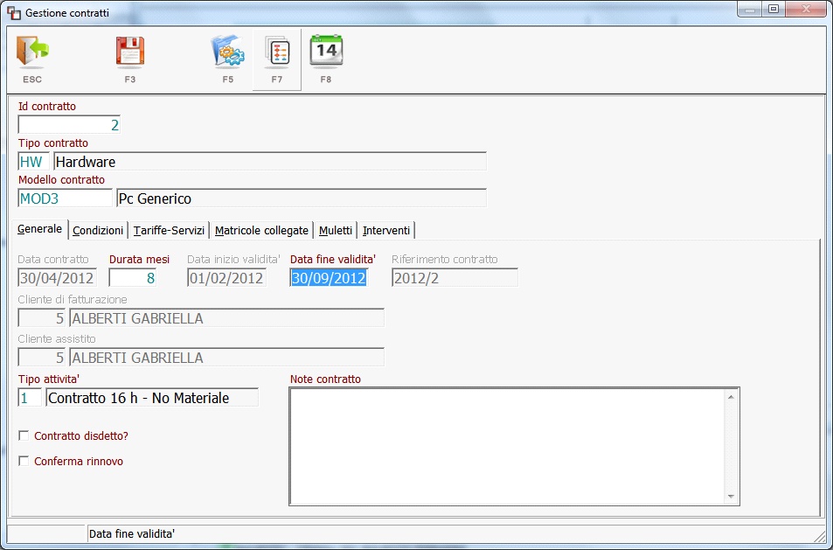
Task: Click the Pc Generico description field
Action: pos(302,198)
